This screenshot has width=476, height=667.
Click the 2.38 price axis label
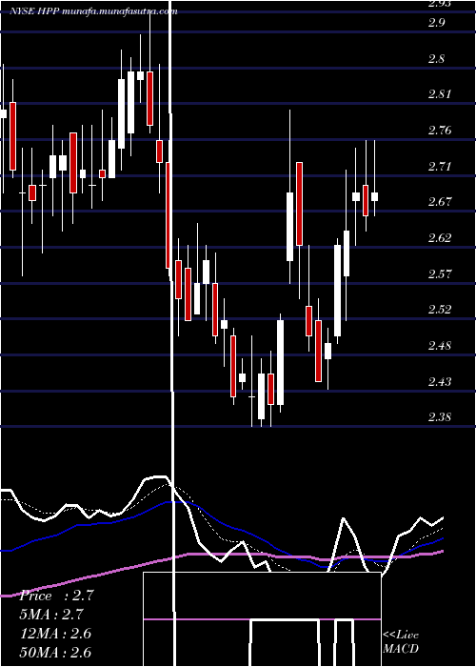tap(440, 417)
